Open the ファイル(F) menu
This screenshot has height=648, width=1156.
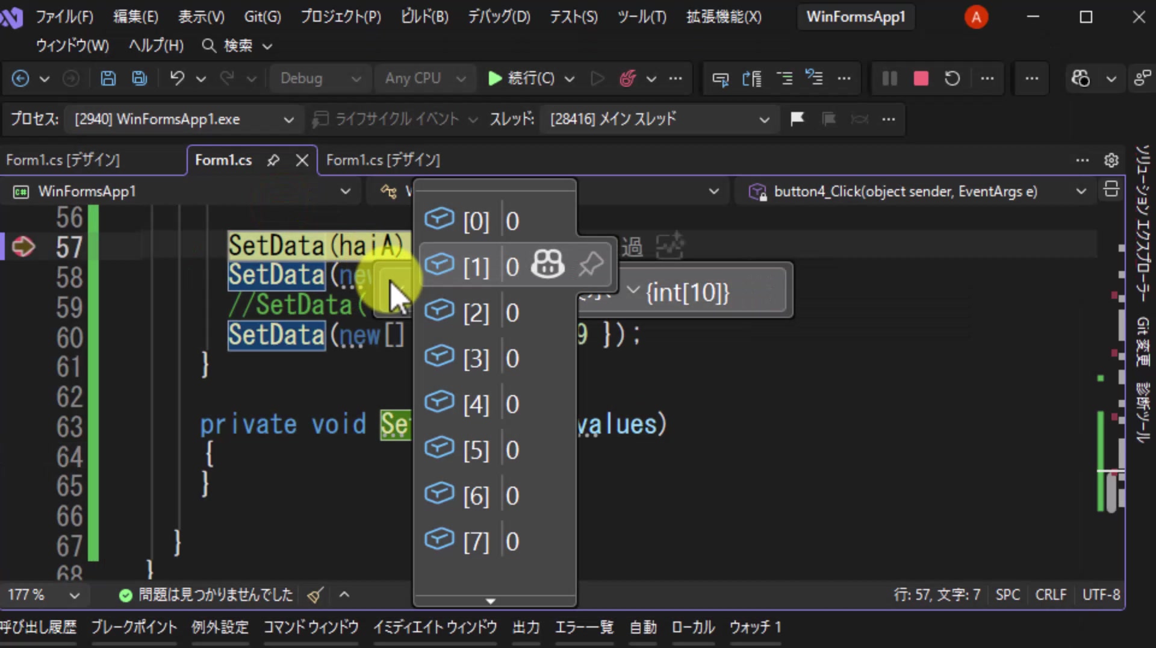64,16
